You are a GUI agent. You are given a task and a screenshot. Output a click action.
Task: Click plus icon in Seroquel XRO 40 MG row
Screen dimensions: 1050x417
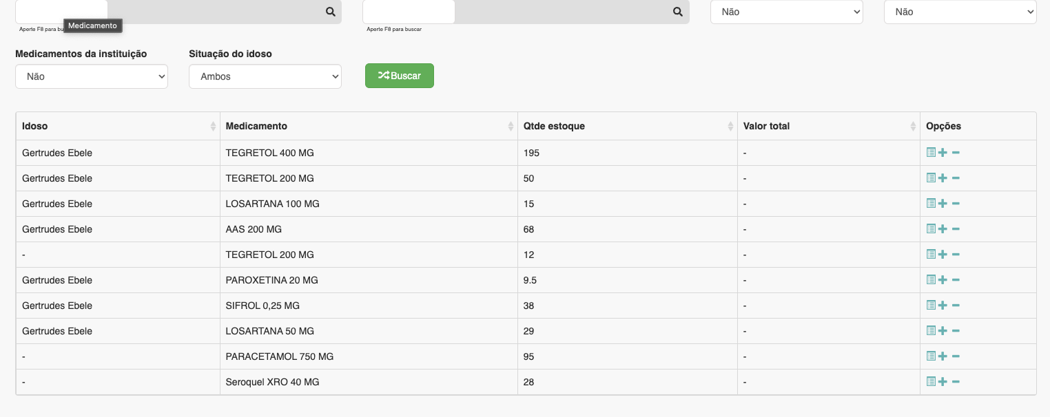[x=943, y=381]
